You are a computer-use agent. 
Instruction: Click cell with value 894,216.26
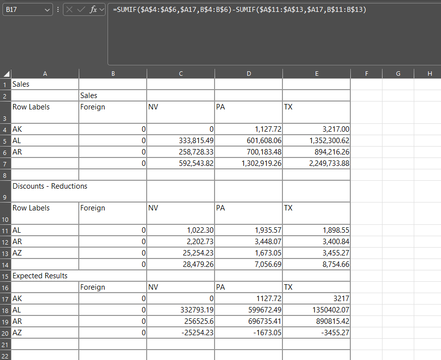tap(317, 152)
